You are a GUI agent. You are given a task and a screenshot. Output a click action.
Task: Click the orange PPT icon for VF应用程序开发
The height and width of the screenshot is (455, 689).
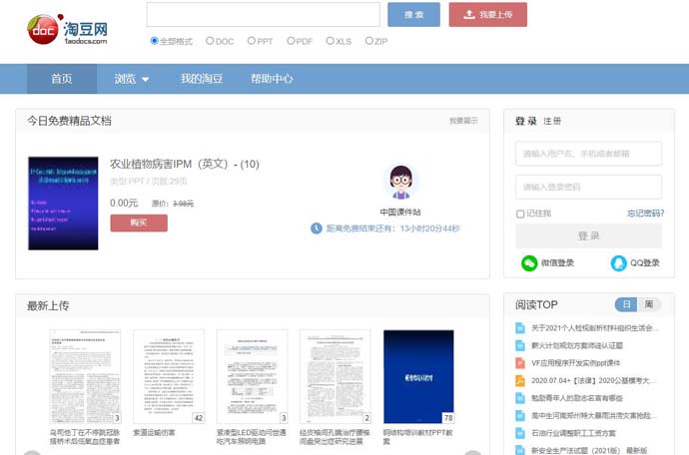520,363
